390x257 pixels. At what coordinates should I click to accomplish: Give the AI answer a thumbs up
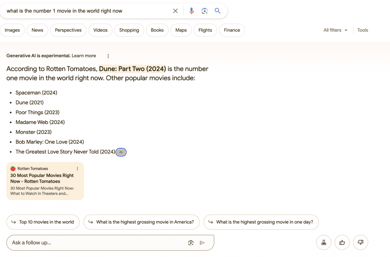pyautogui.click(x=342, y=242)
